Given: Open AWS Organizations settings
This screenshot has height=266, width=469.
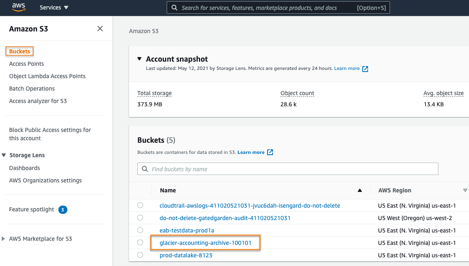Looking at the screenshot, I should point(45,180).
